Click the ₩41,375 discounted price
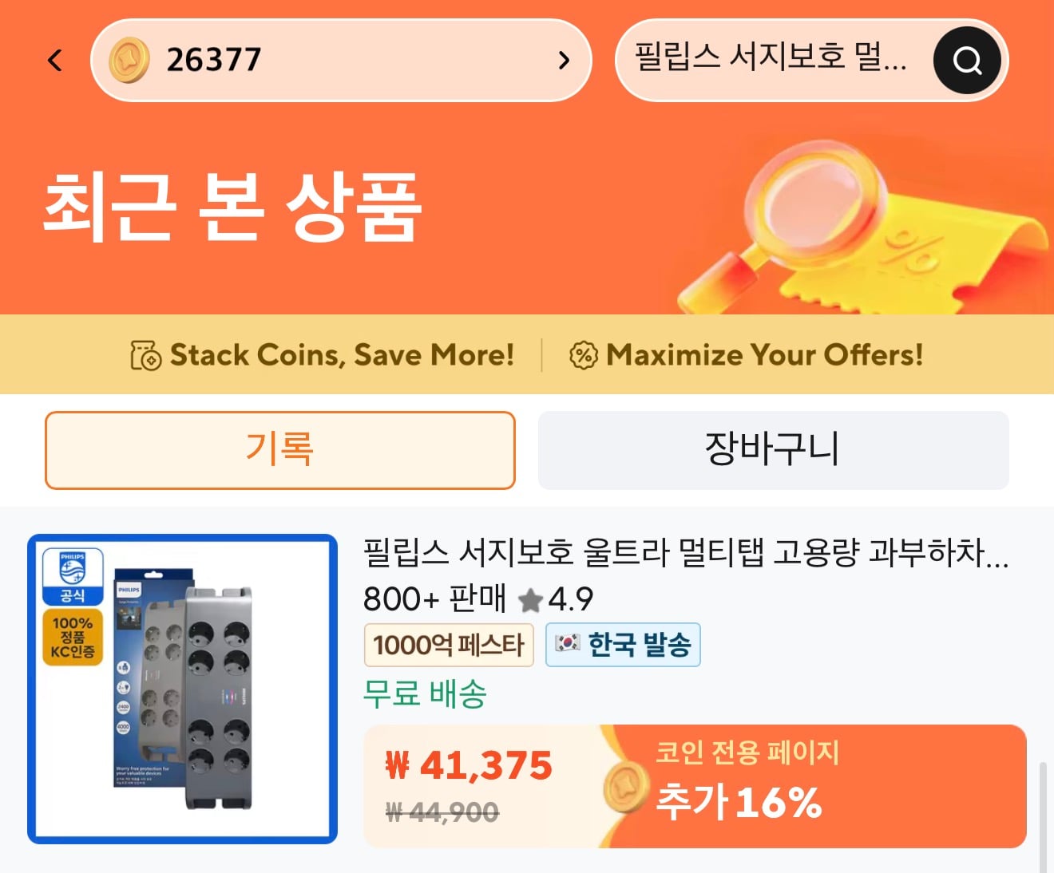 pyautogui.click(x=470, y=764)
